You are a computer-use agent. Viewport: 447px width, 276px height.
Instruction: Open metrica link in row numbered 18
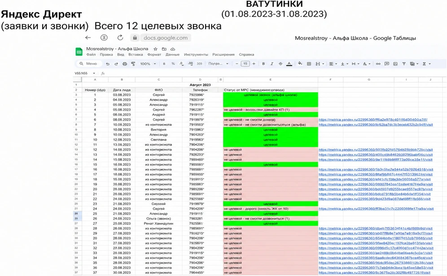pos(375,180)
